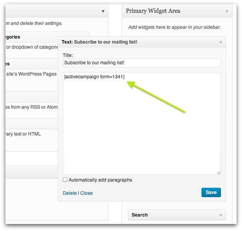This screenshot has width=242, height=231.
Task: Select the Text arbitrary HTML widget
Action: [x=32, y=124]
